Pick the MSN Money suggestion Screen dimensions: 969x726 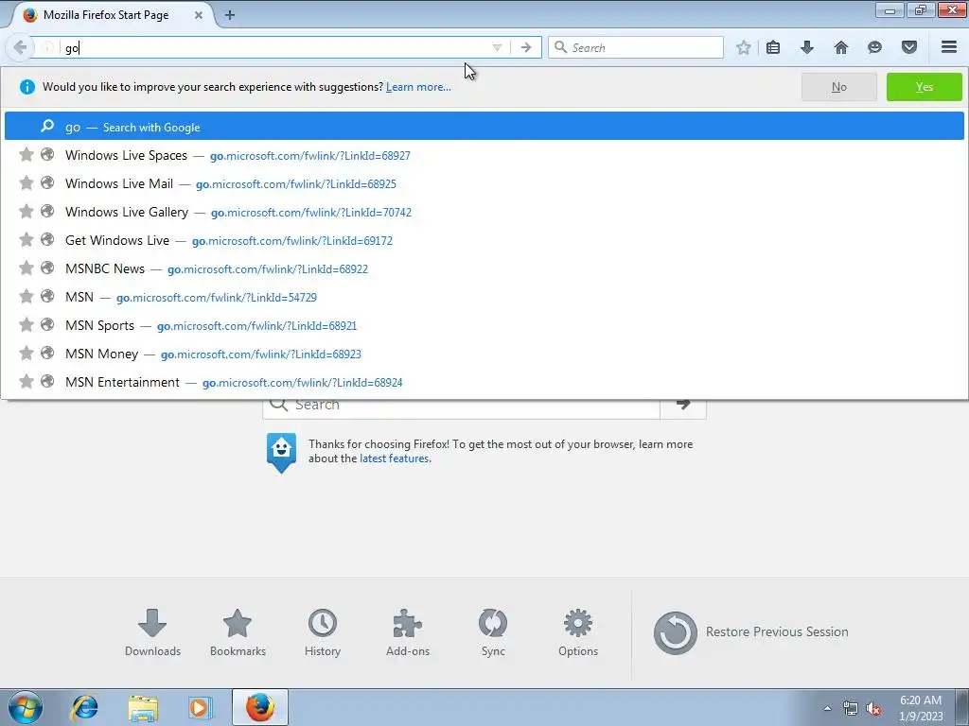(484, 354)
